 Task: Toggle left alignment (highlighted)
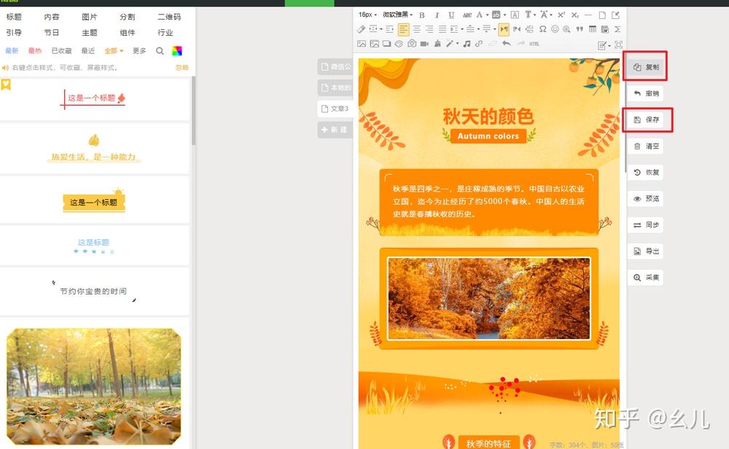404,29
